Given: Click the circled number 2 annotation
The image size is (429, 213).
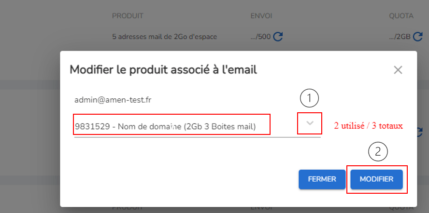Looking at the screenshot, I should pyautogui.click(x=378, y=152).
